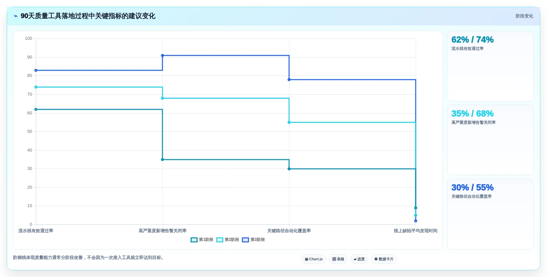This screenshot has height=277, width=547.
Task: Click the 阶段变化 label in header
Action: [524, 16]
